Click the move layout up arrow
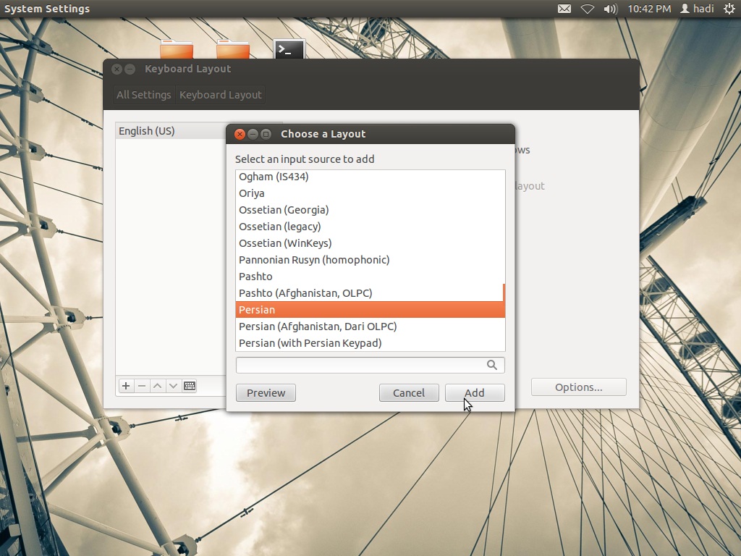The height and width of the screenshot is (556, 741). [158, 386]
